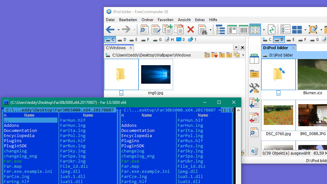Open the thumbnails view dropdown arrow
The height and width of the screenshot is (184, 327).
pyautogui.click(x=264, y=29)
